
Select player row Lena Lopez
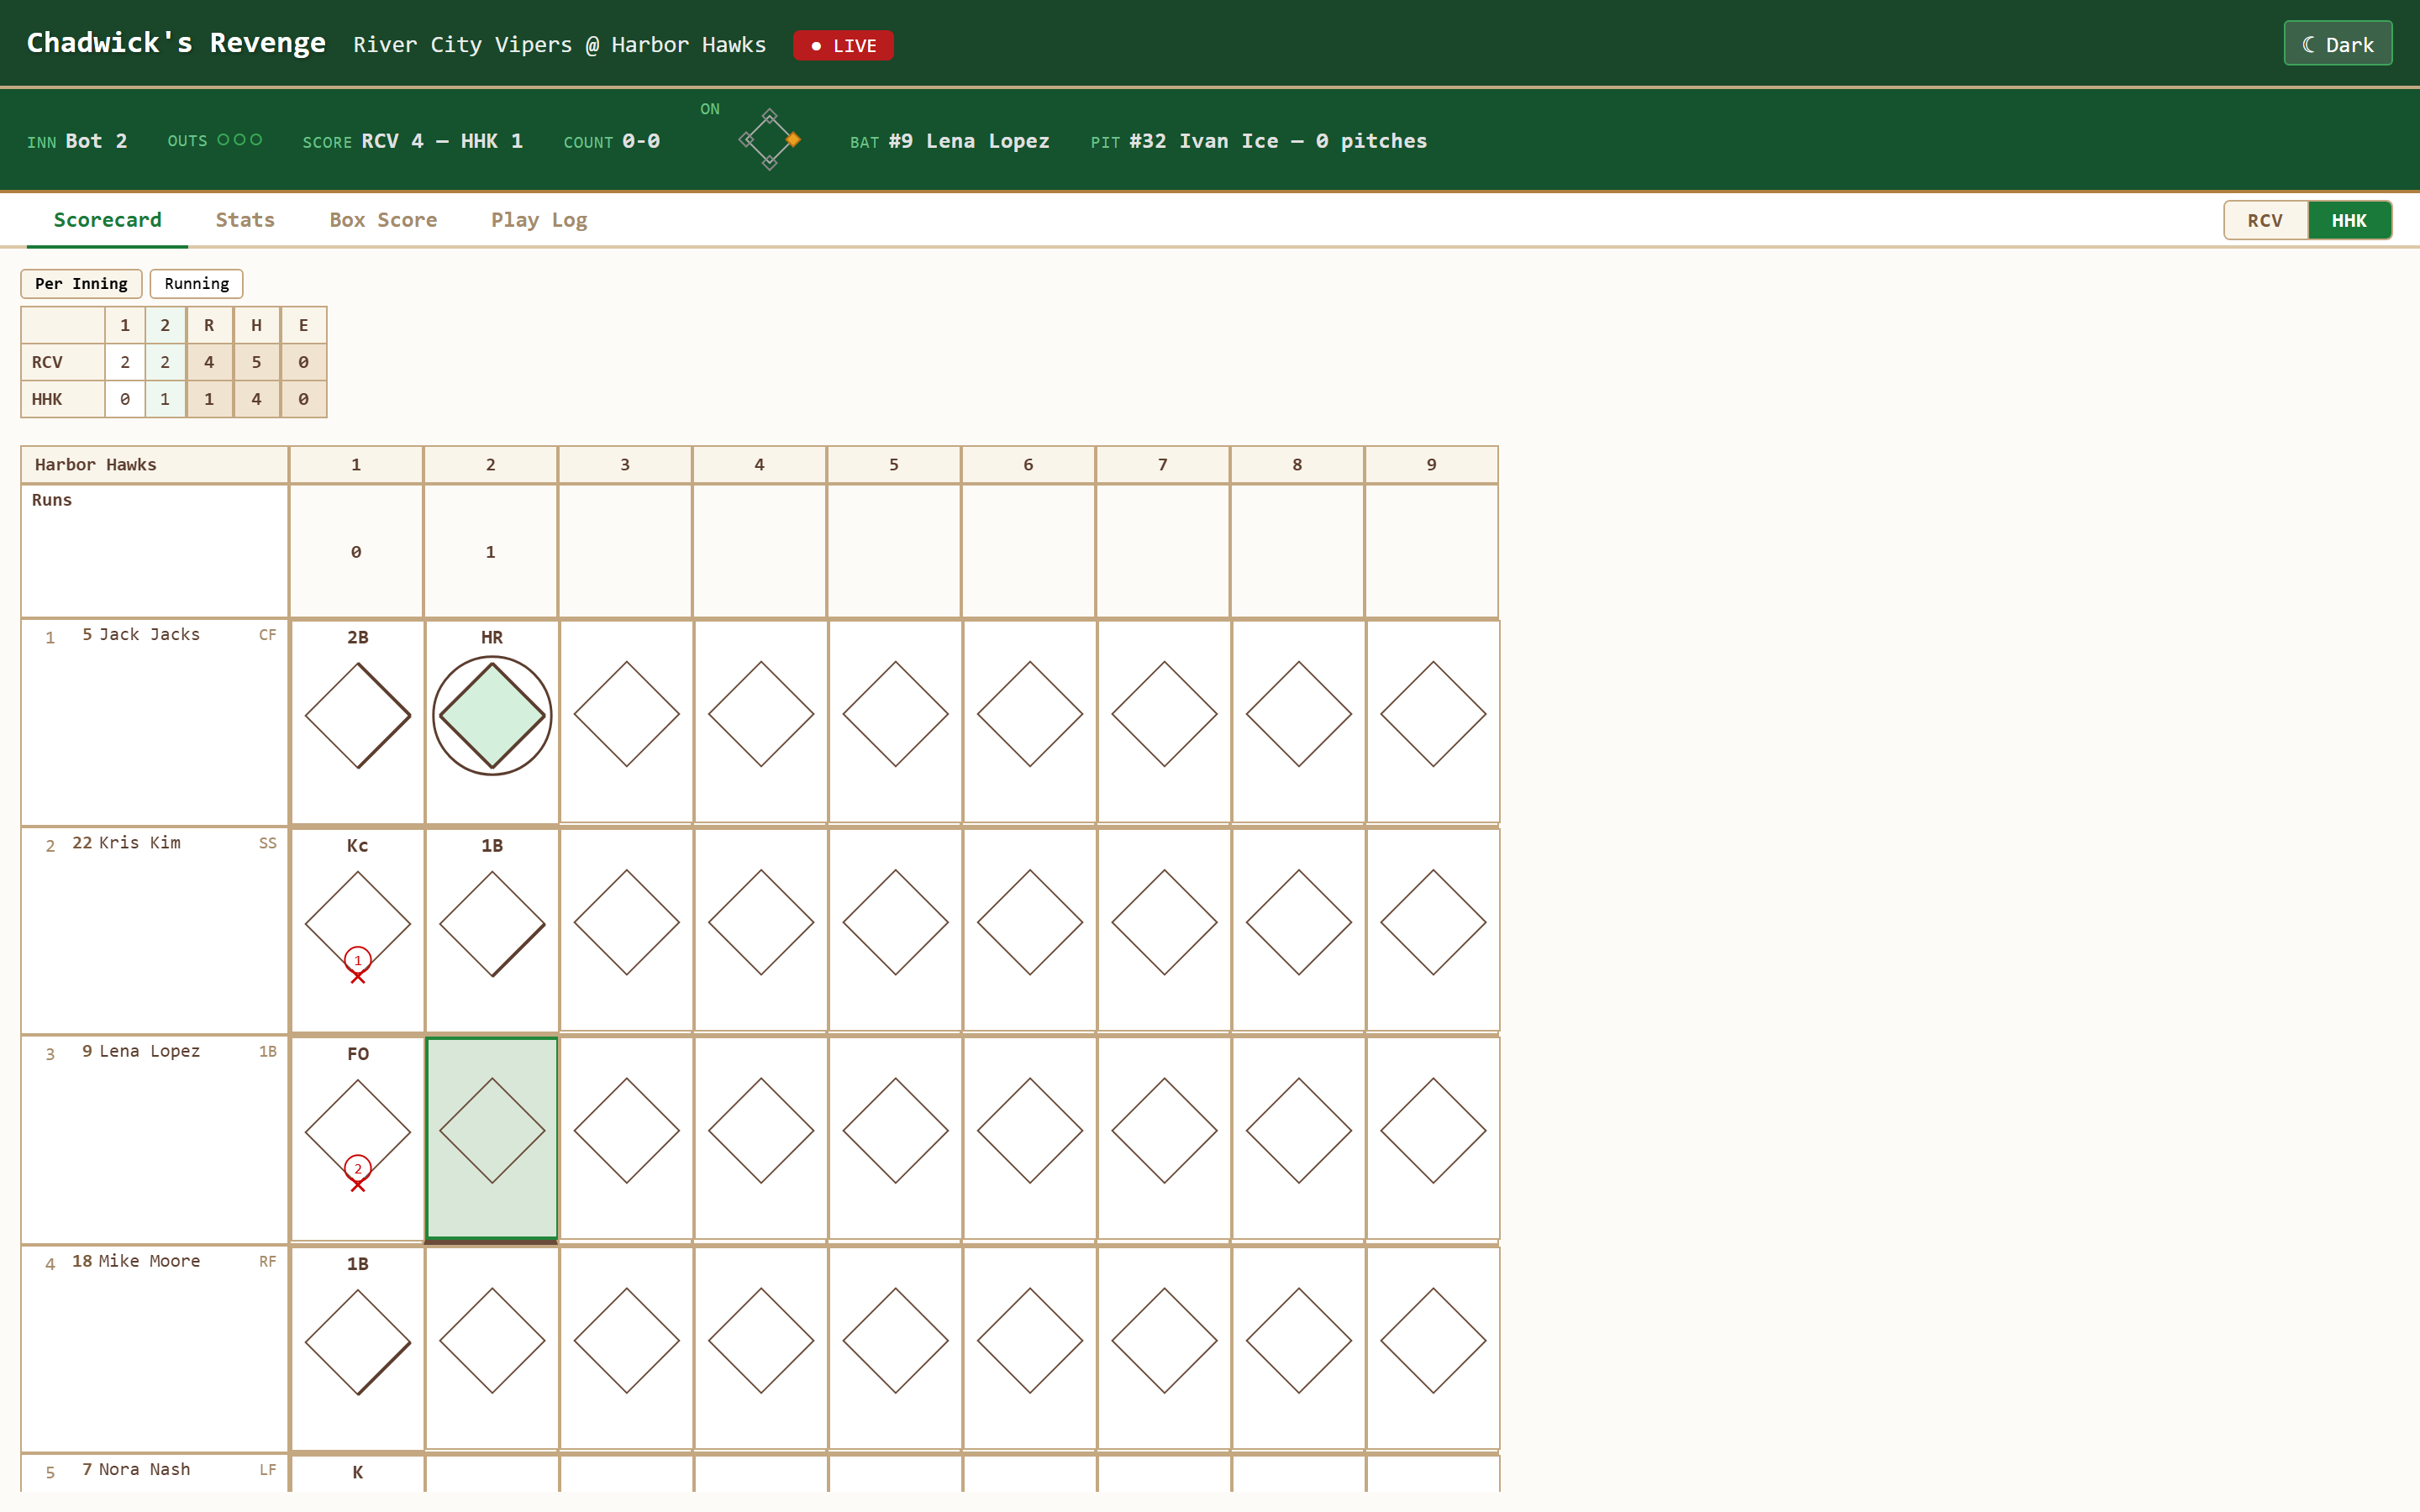[155, 1140]
